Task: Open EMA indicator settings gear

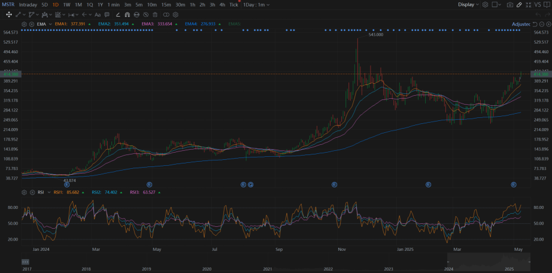Action: click(24, 25)
